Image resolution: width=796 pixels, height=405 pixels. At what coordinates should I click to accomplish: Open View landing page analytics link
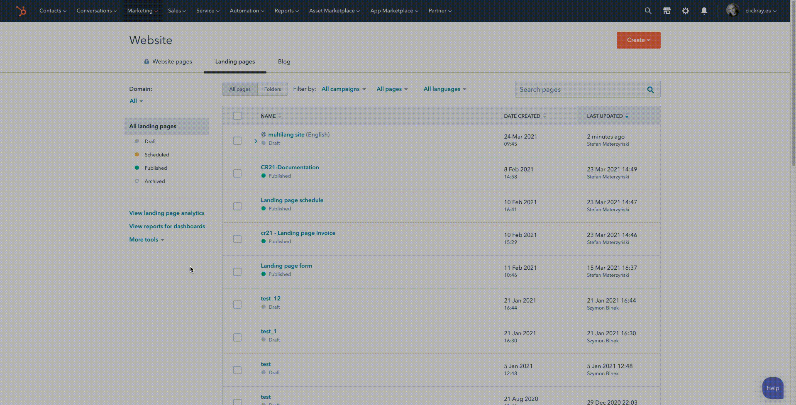pos(166,213)
